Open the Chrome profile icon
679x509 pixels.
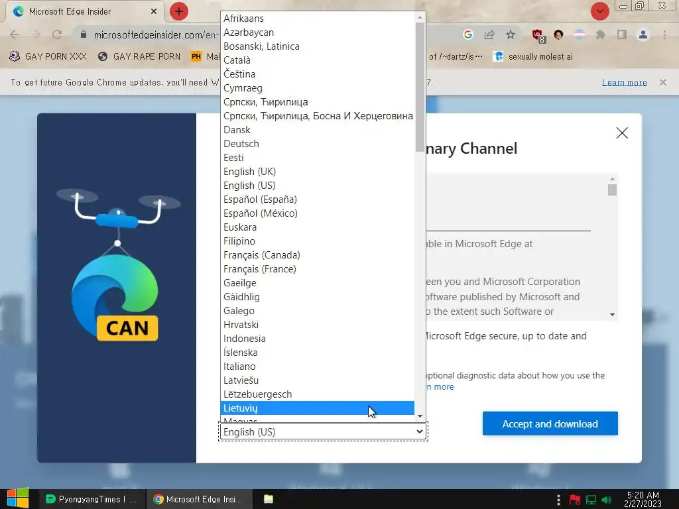tap(643, 34)
